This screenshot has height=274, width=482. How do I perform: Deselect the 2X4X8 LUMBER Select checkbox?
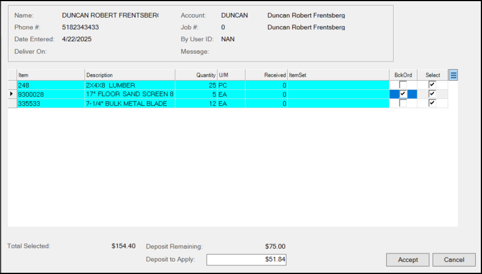[432, 85]
